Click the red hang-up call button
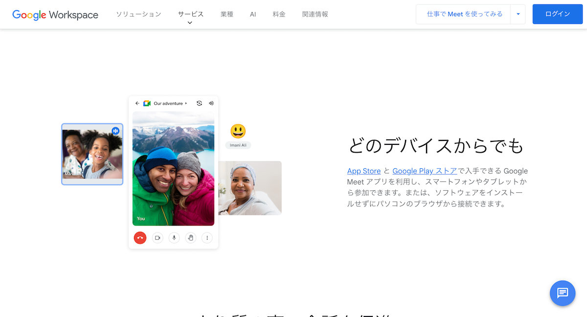Image resolution: width=587 pixels, height=317 pixels. pos(140,238)
